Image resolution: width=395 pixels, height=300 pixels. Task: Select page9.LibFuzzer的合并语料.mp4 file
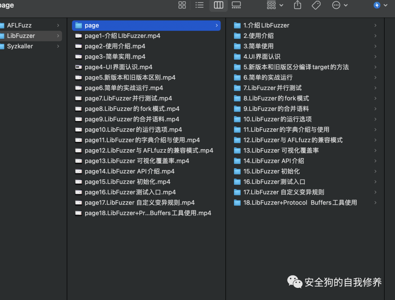pos(146,119)
